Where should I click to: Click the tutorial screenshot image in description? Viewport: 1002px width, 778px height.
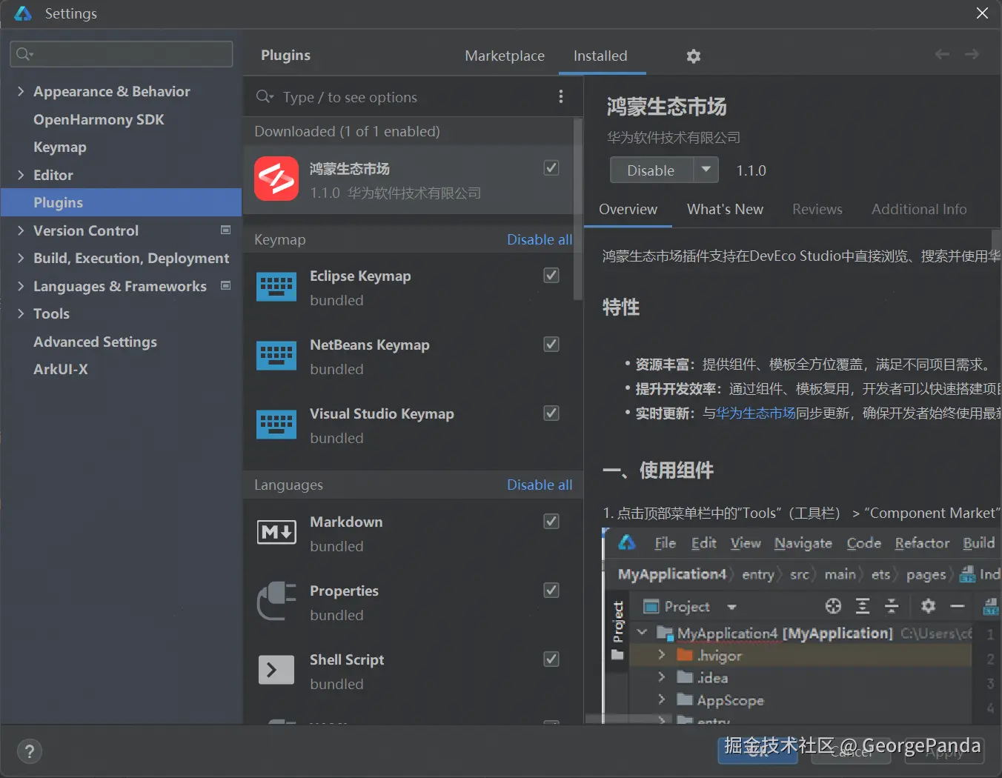[801, 626]
